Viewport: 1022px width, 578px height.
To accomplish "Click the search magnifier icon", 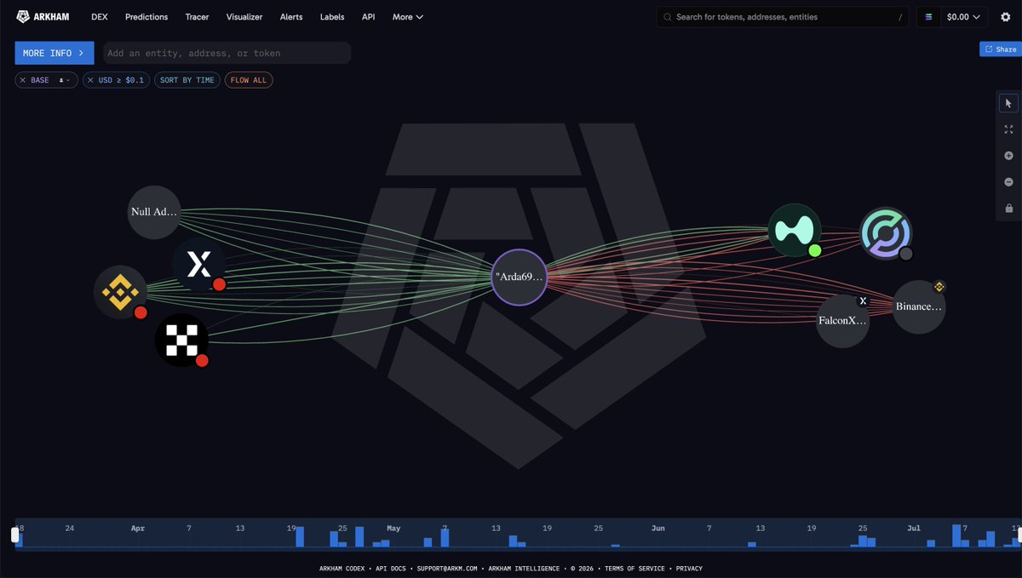I will (668, 17).
